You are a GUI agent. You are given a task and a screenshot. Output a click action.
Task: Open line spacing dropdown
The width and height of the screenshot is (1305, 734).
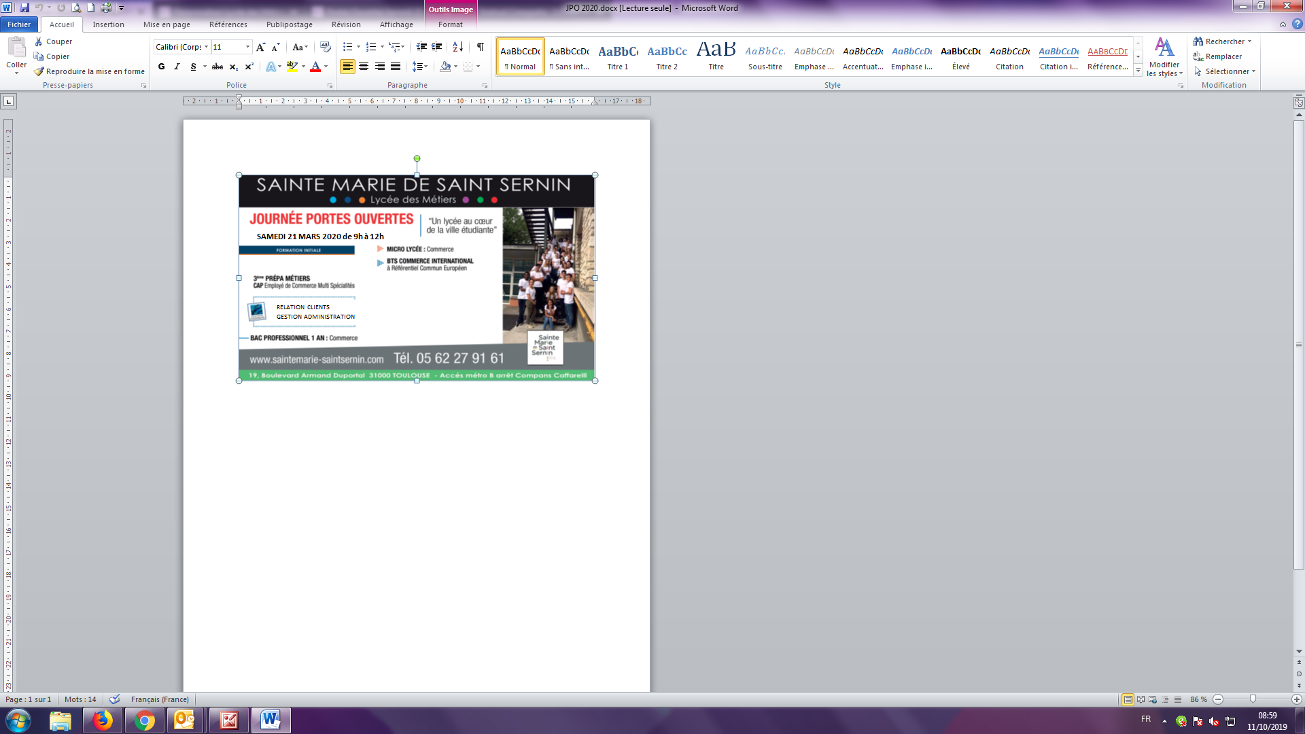click(420, 67)
